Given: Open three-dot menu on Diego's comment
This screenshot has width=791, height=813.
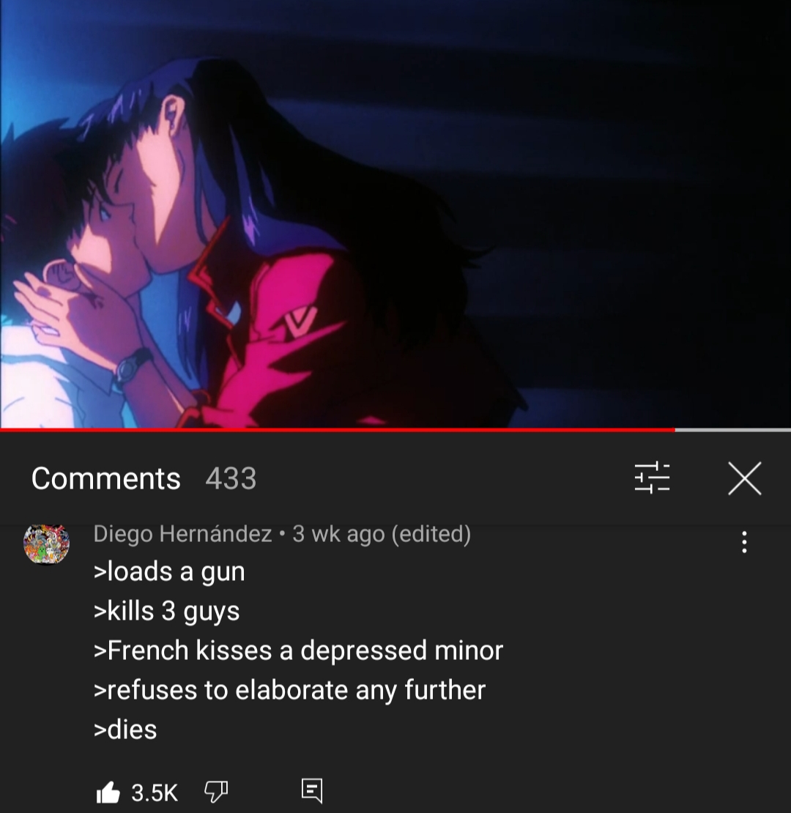Looking at the screenshot, I should [744, 542].
